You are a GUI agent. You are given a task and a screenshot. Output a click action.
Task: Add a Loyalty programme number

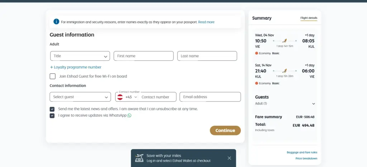click(76, 67)
